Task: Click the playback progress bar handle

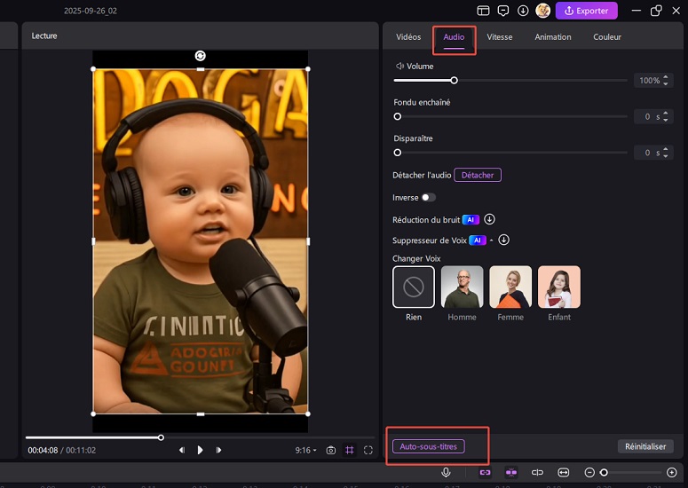Action: (161, 437)
